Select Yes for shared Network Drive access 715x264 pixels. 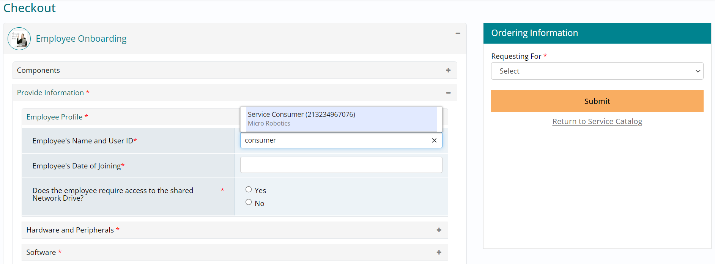coord(249,190)
